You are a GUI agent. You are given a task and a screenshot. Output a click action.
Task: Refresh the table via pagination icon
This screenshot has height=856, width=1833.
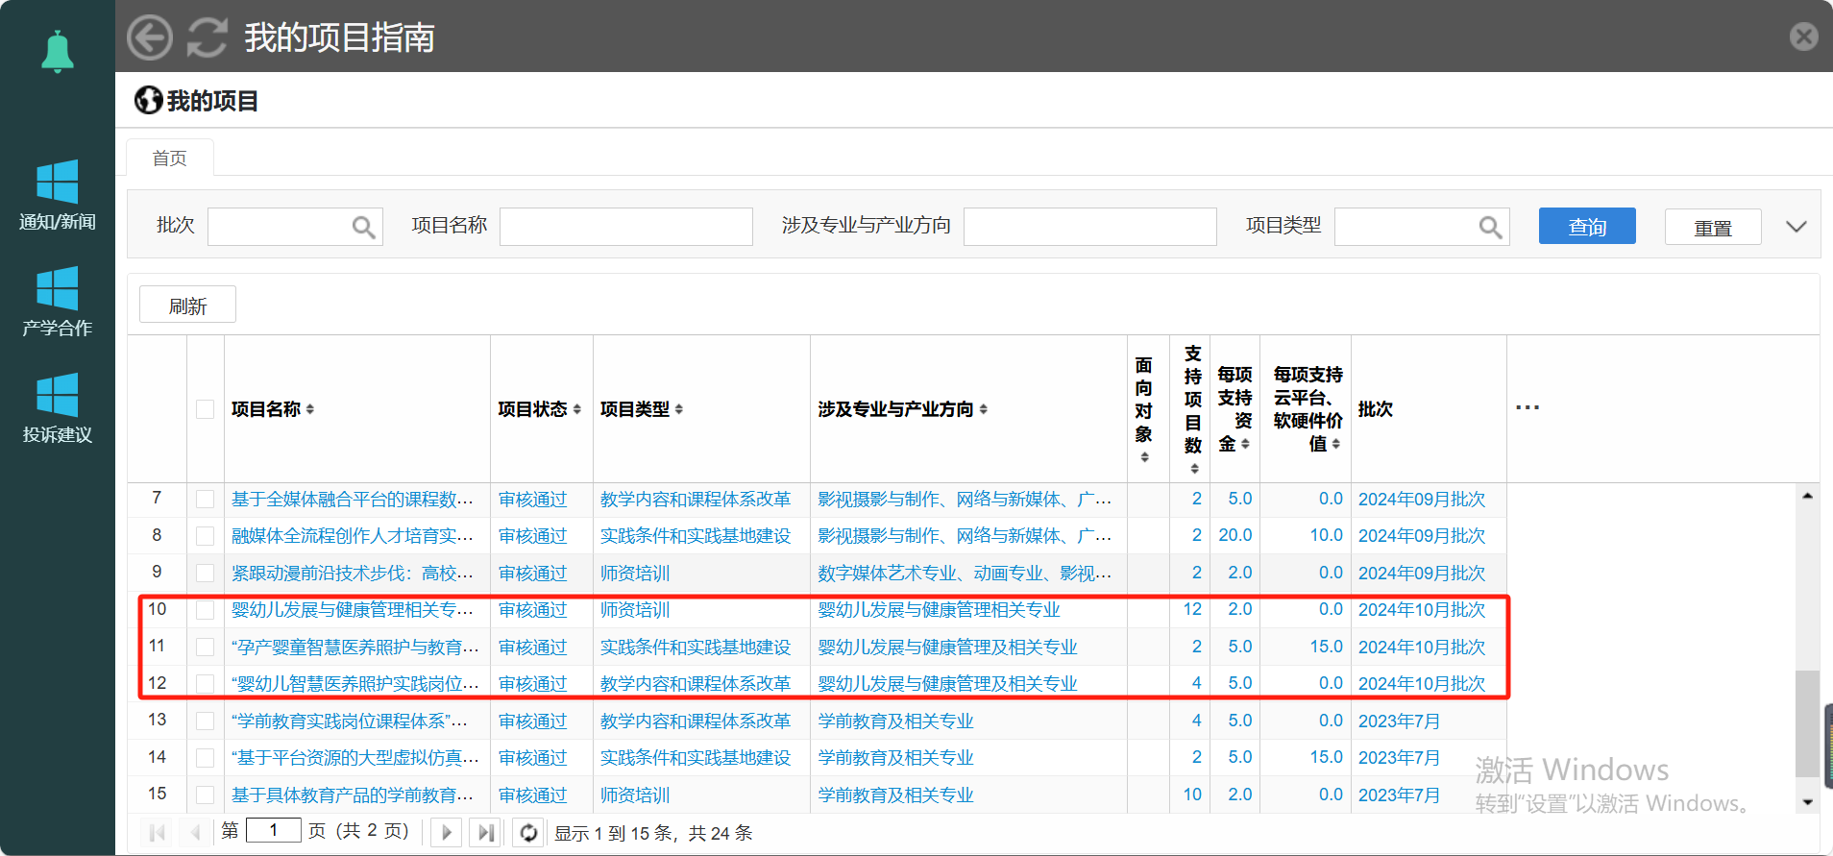click(528, 832)
